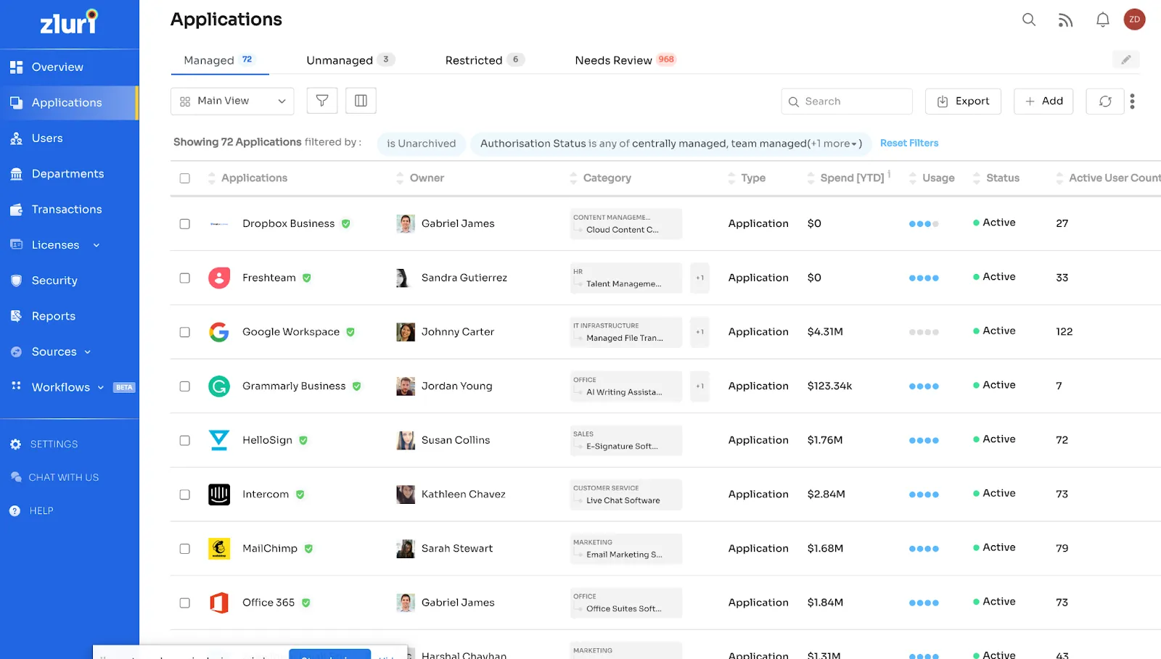Open the notifications bell icon
The image size is (1161, 659).
click(x=1102, y=20)
